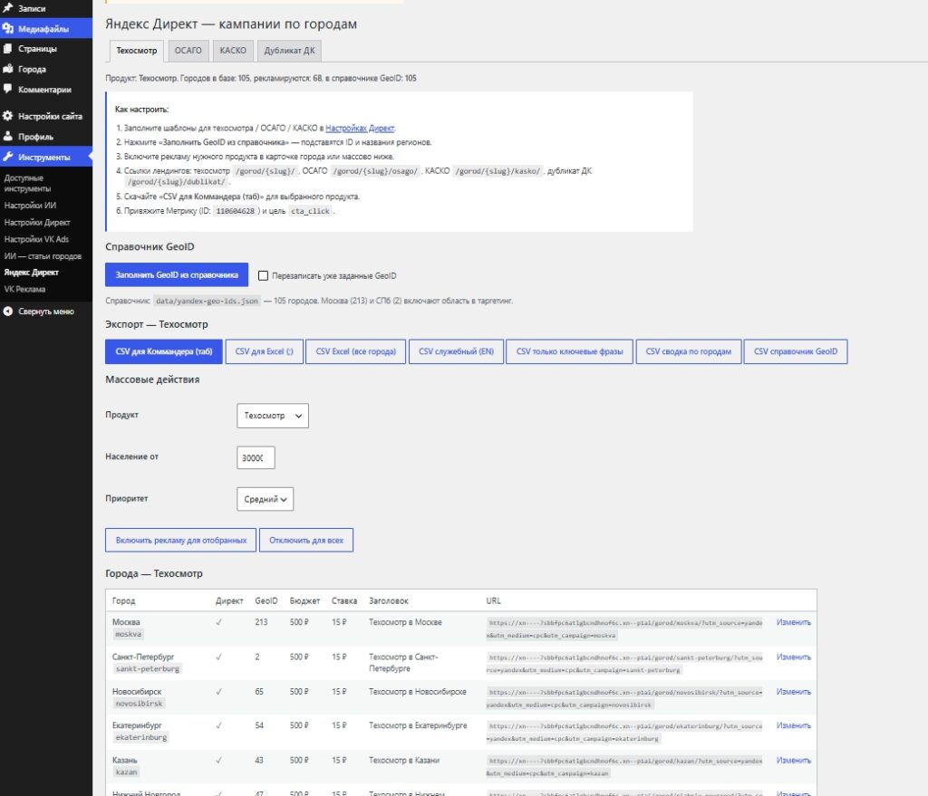The width and height of the screenshot is (928, 796).
Task: Click Изменить link for Новосибирск row
Action: click(x=794, y=691)
